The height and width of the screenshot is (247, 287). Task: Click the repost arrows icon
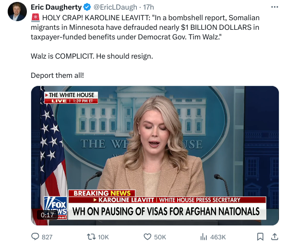(91, 236)
